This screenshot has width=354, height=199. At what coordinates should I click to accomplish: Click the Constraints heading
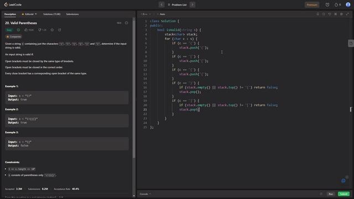[x=12, y=162]
